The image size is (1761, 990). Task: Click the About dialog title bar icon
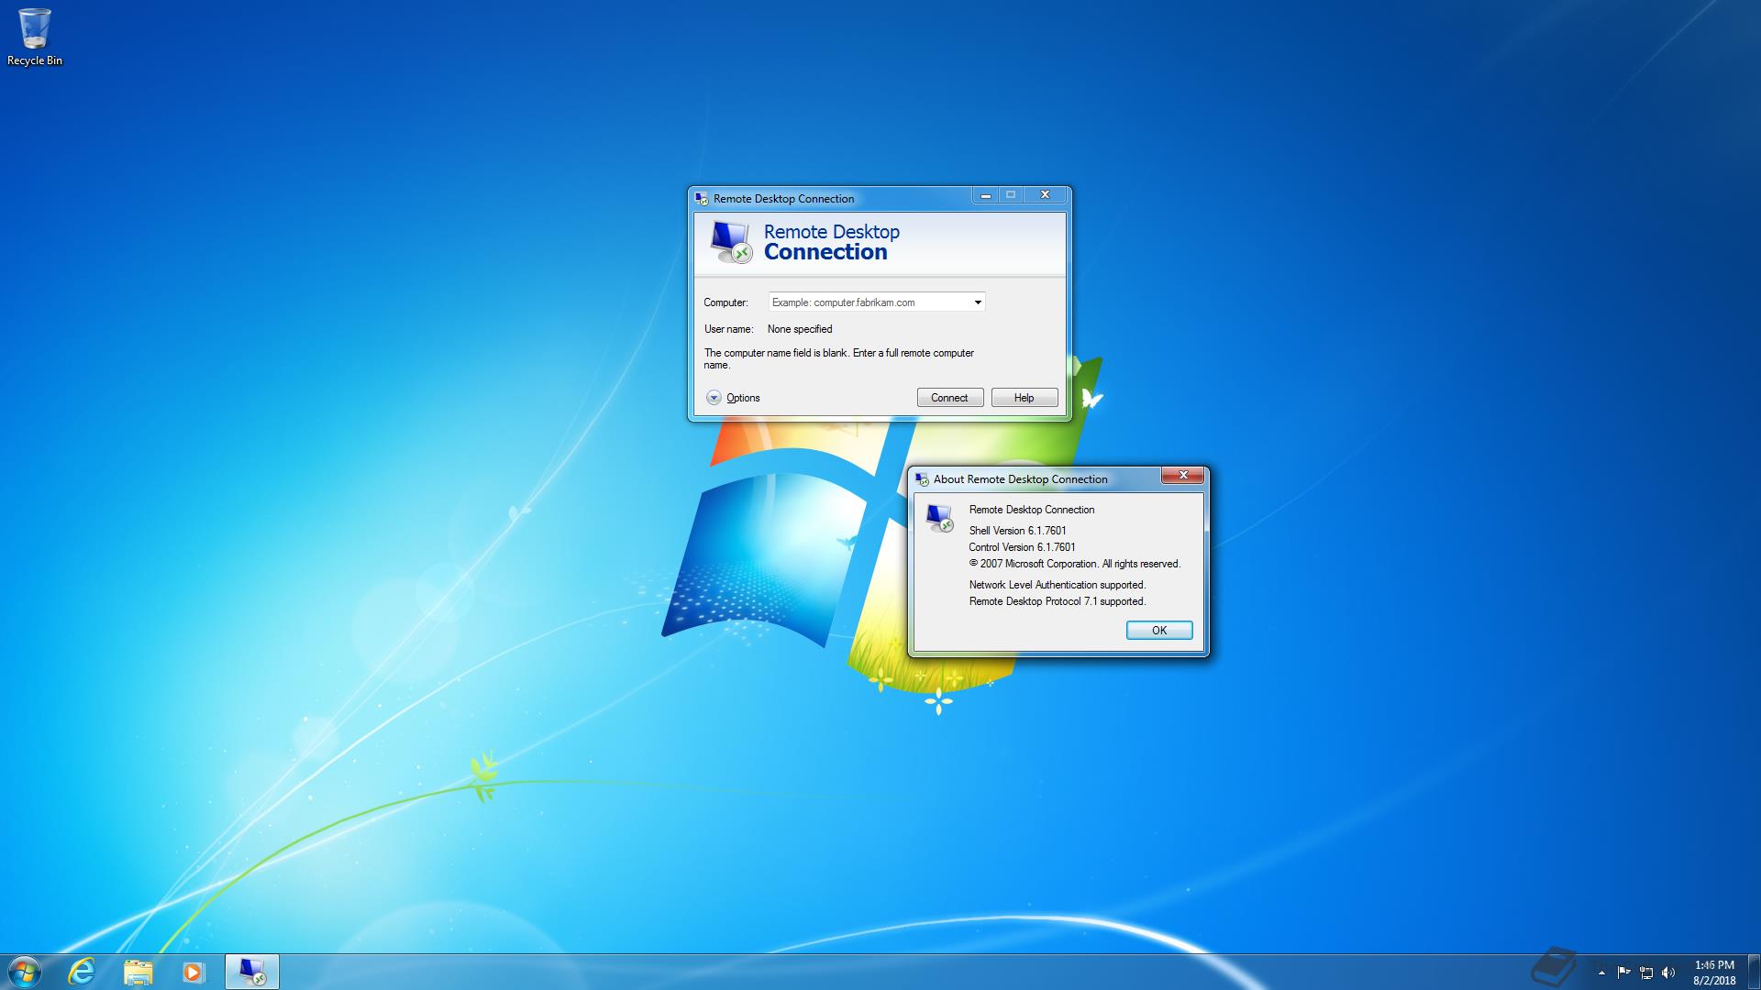pos(922,478)
